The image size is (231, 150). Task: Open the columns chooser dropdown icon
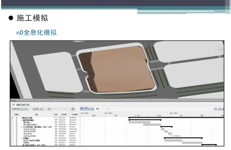pos(73,109)
